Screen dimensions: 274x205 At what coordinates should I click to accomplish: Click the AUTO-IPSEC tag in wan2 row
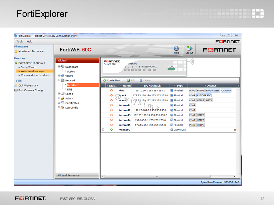point(204,95)
